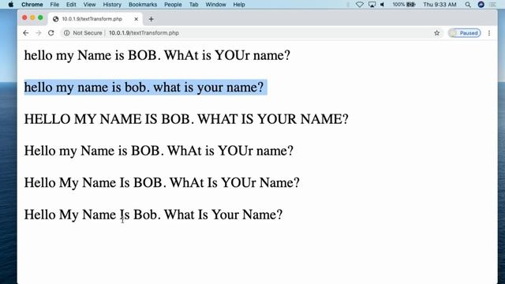Open the View menu

point(89,5)
